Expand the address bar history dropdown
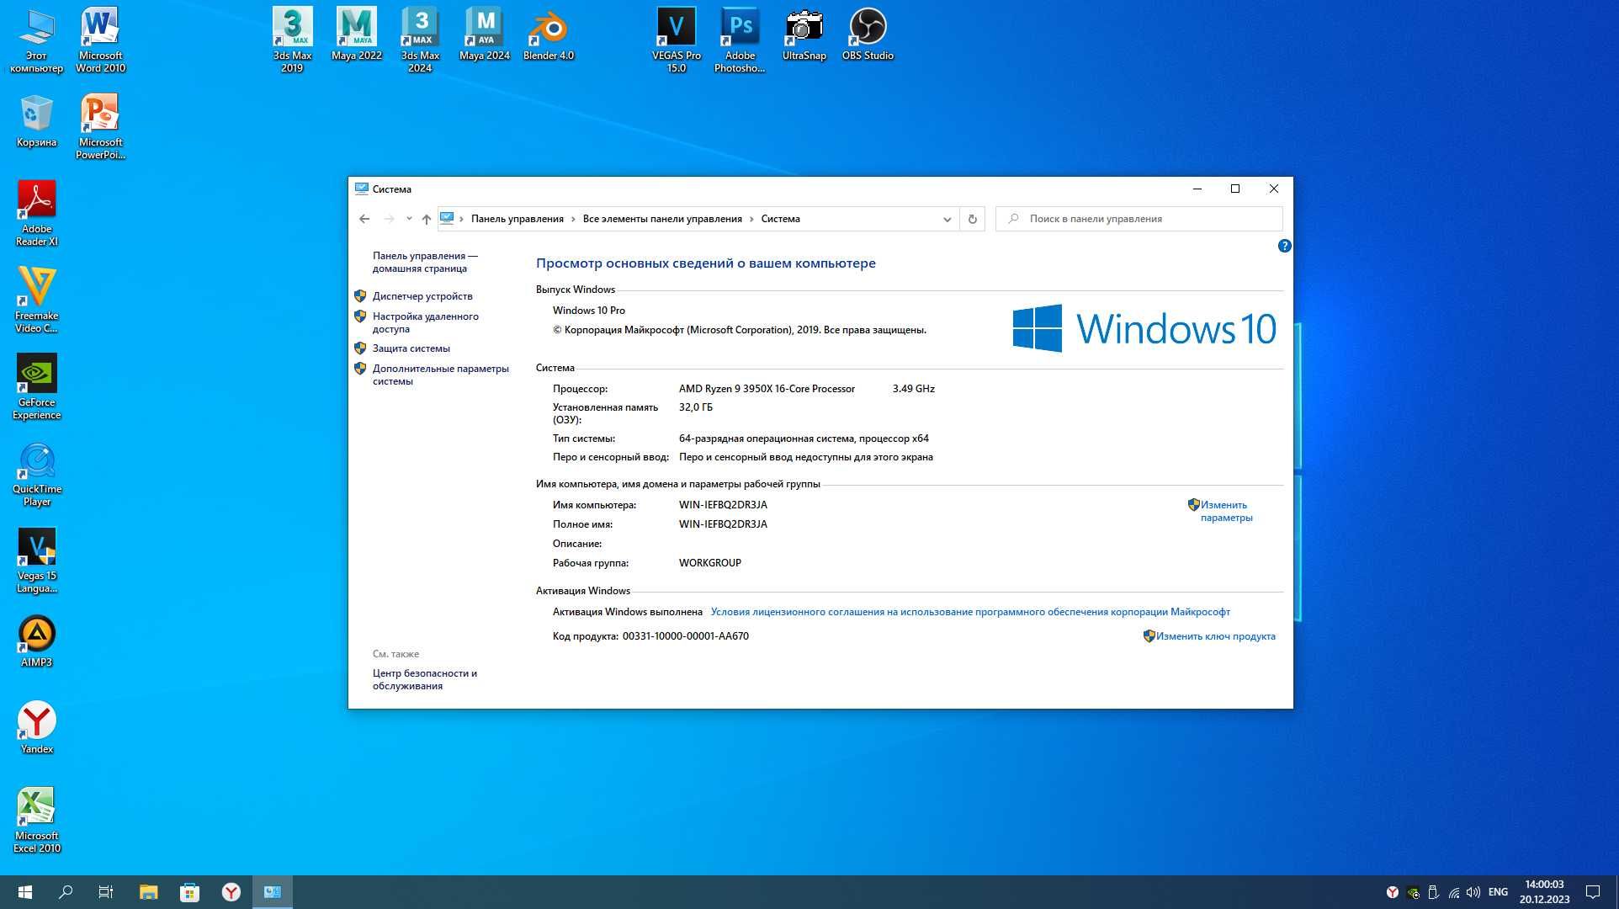This screenshot has height=909, width=1619. click(947, 219)
